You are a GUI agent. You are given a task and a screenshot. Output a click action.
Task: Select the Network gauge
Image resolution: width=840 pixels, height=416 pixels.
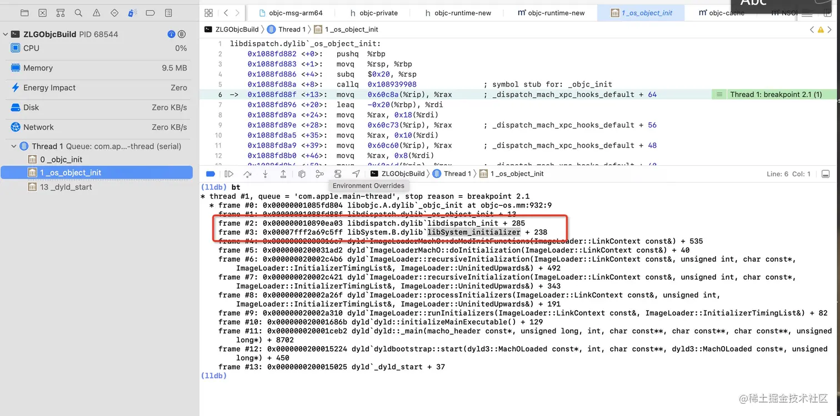[99, 127]
